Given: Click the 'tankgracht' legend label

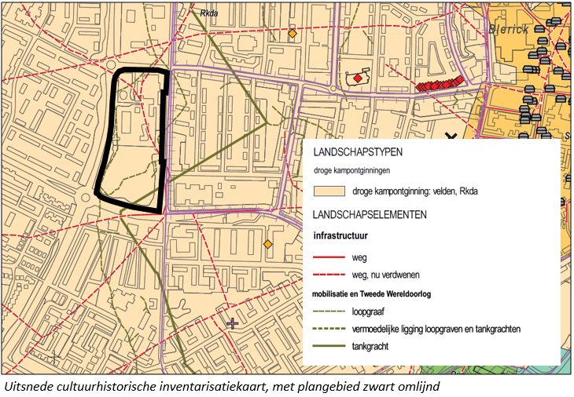Looking at the screenshot, I should click(x=370, y=346).
